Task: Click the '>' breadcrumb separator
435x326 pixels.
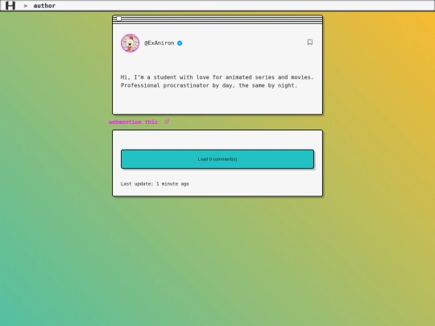Action: pyautogui.click(x=26, y=6)
